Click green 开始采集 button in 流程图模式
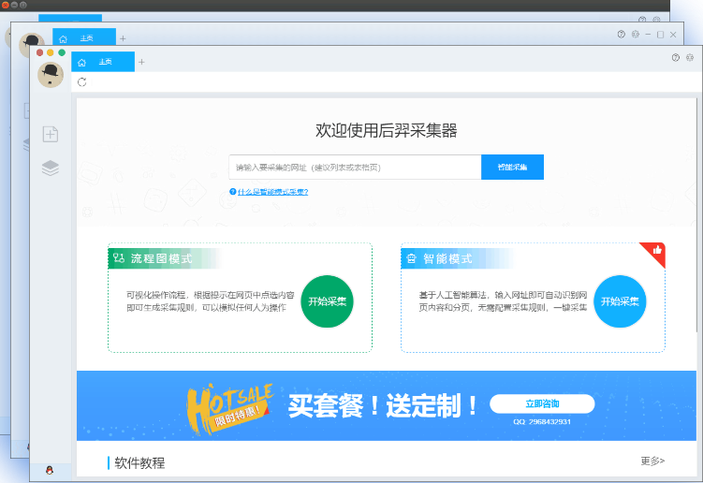Viewport: 703px width, 483px height. [x=327, y=301]
